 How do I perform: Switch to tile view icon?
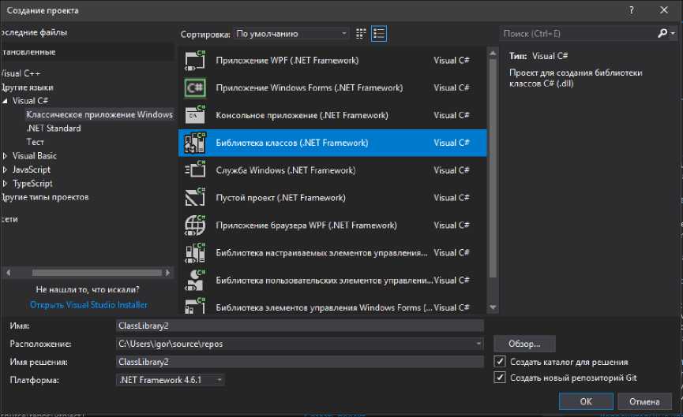coord(362,34)
